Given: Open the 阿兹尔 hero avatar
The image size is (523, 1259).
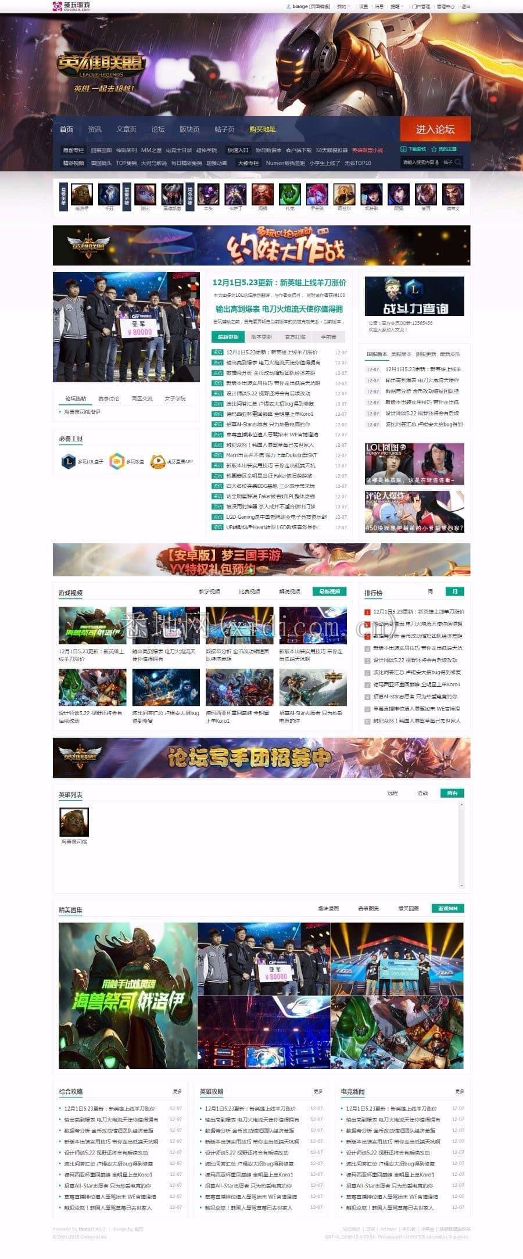Looking at the screenshot, I should pyautogui.click(x=344, y=194).
